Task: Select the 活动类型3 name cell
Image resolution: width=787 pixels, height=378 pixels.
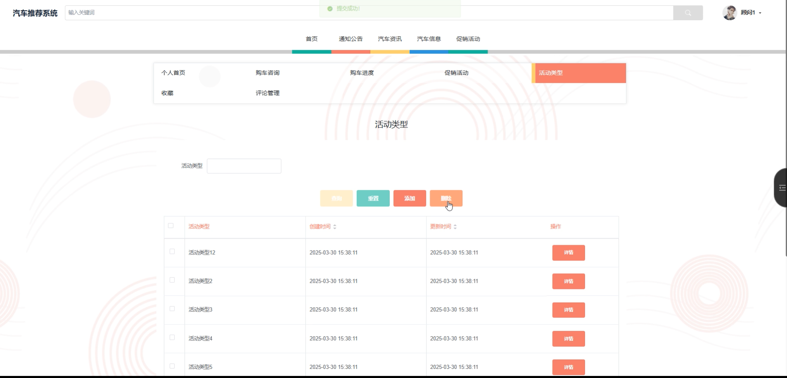Action: coord(200,309)
